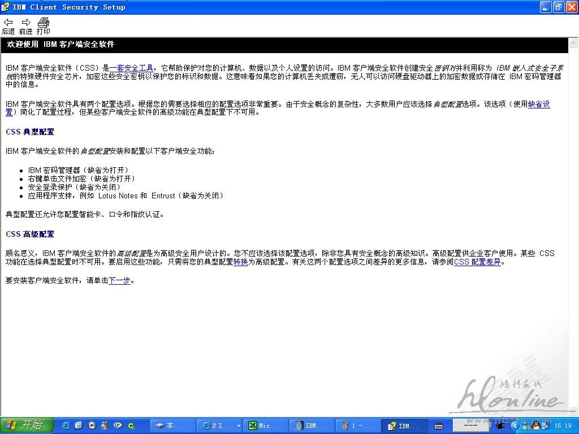579x434 pixels.
Task: Click the 后退 (Back) arrow icon
Action: (8, 23)
